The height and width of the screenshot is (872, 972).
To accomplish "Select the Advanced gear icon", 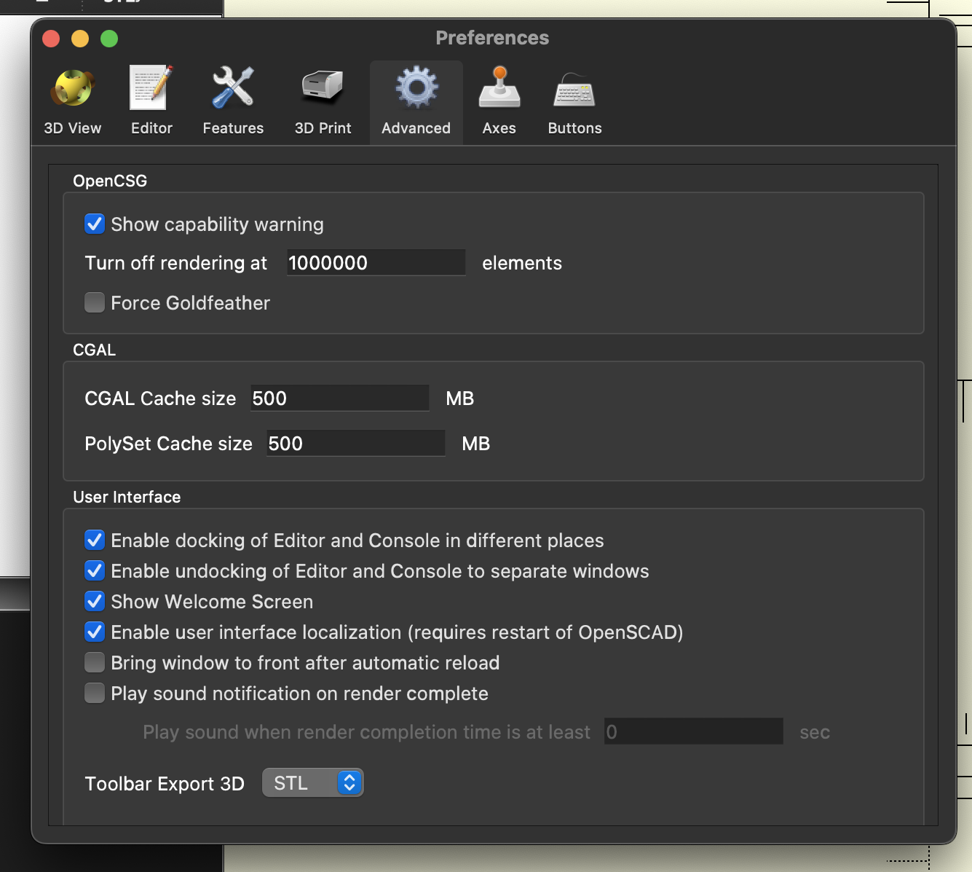I will click(x=416, y=88).
